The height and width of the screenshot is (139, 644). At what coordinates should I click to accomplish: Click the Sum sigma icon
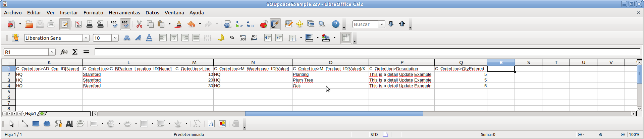click(x=75, y=52)
